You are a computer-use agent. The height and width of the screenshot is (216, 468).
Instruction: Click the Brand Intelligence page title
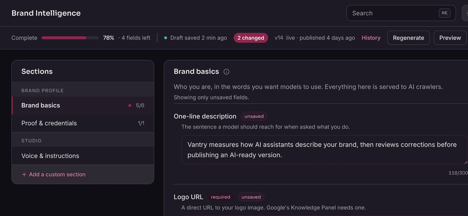46,13
